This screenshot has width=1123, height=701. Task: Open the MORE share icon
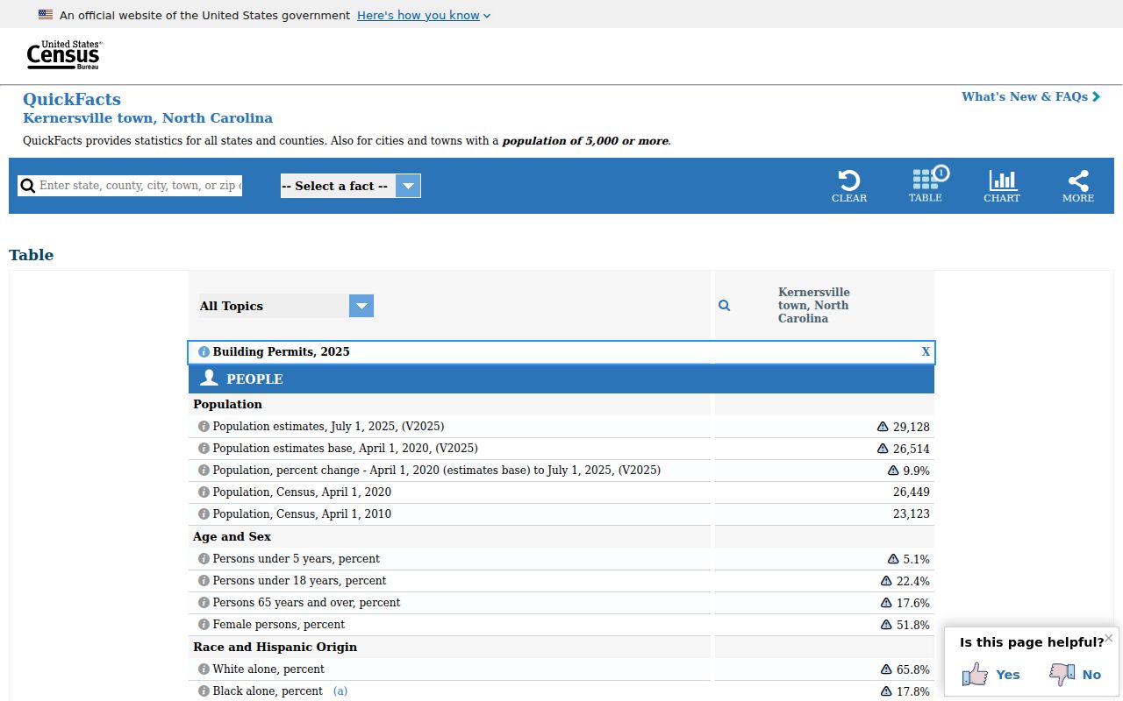1078,186
